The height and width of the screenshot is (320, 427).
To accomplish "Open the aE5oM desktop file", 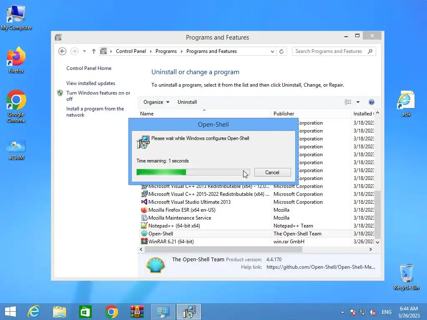I will point(16,150).
